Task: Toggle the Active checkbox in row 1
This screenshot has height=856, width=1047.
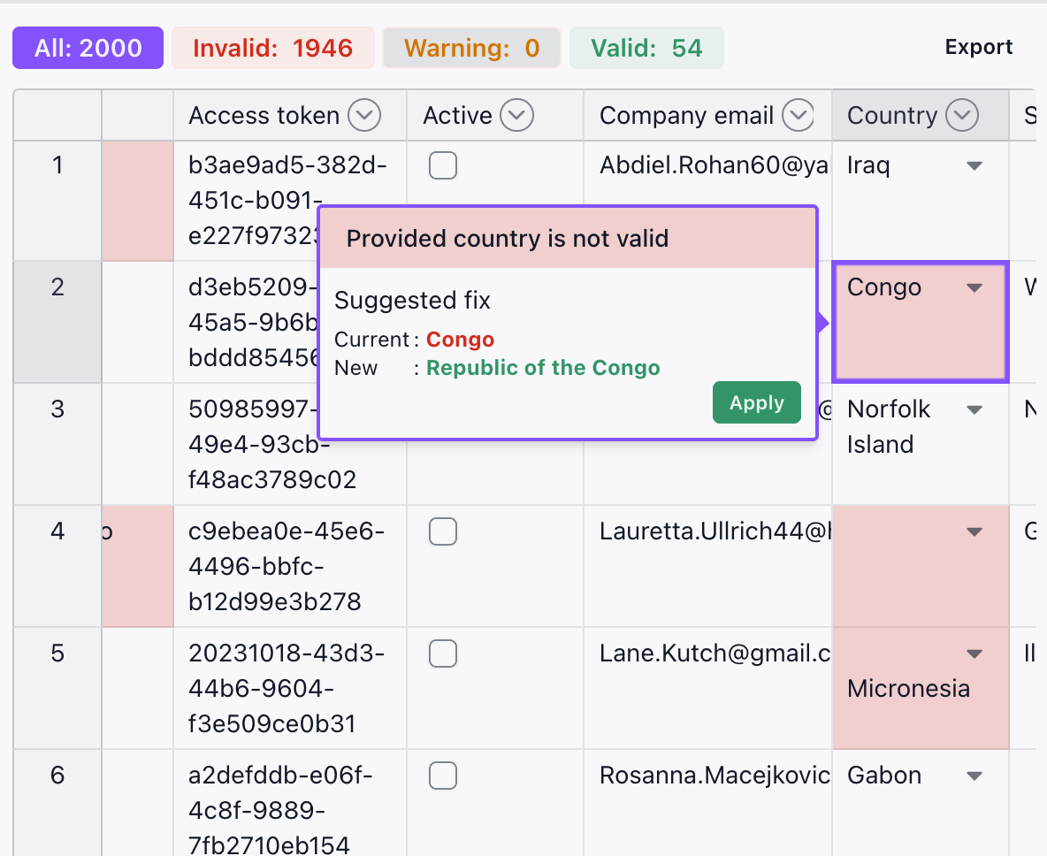Action: (x=443, y=164)
